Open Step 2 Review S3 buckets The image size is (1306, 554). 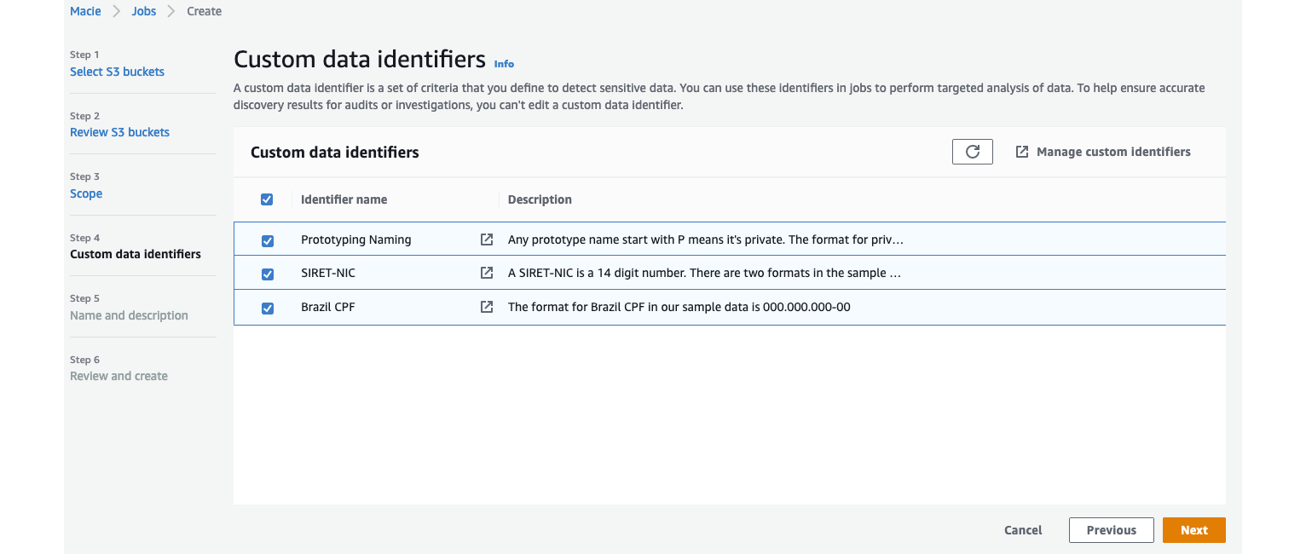click(119, 132)
